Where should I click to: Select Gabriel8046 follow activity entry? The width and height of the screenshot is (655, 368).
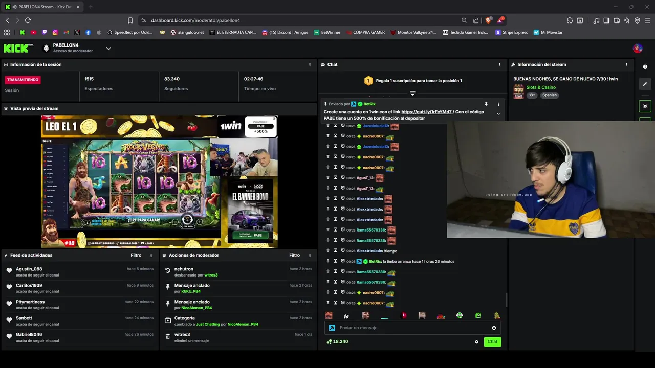tap(80, 337)
